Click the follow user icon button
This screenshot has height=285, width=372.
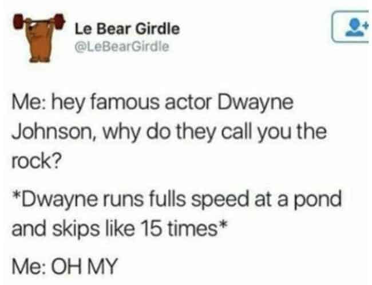351,27
